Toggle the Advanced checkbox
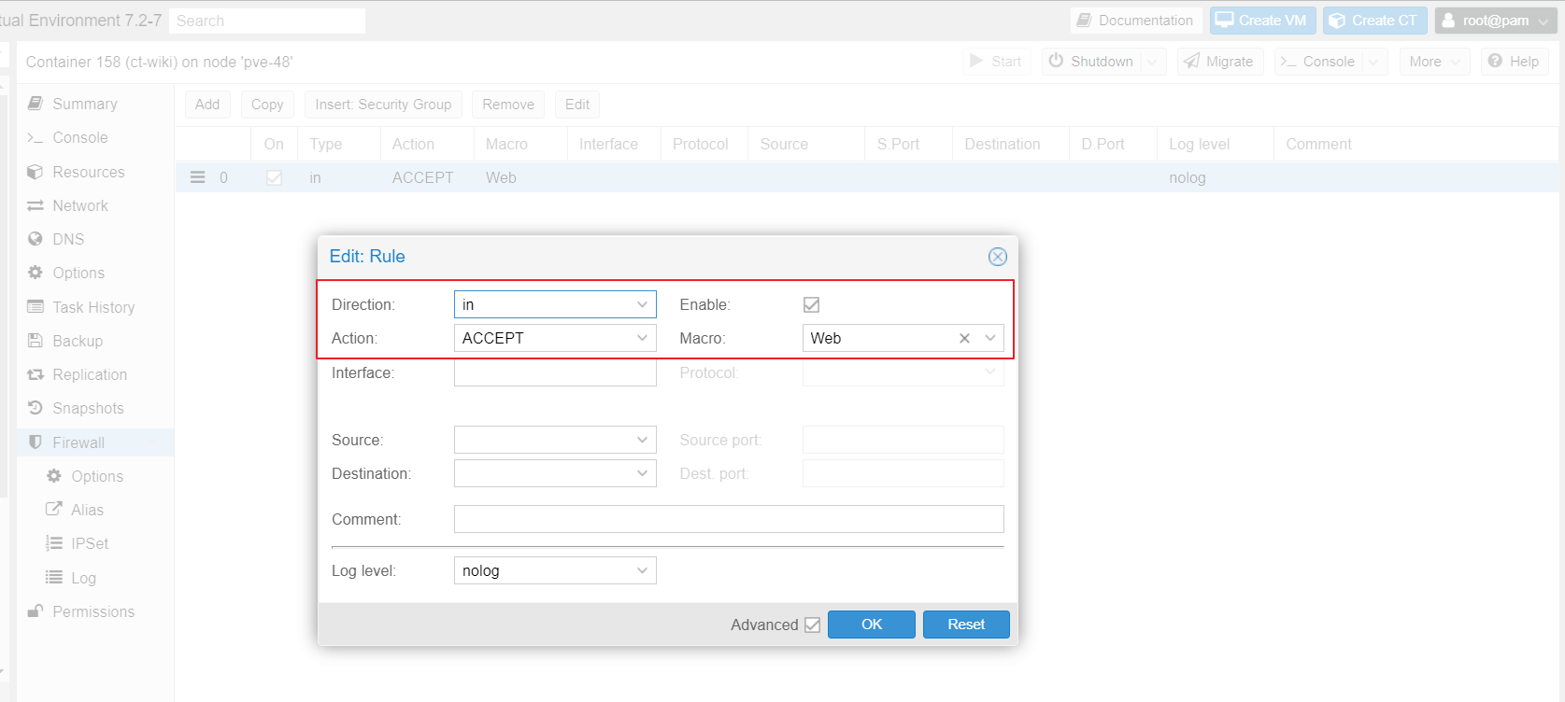Viewport: 1565px width, 702px height. tap(812, 625)
